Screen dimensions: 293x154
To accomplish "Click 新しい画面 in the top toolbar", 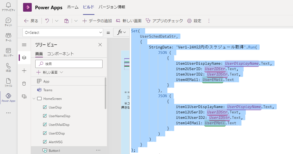I will tap(129, 21).
